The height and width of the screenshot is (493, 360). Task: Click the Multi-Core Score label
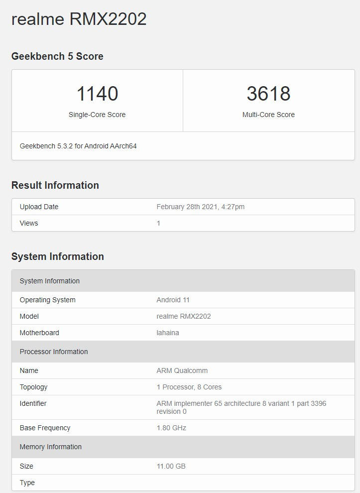point(268,115)
